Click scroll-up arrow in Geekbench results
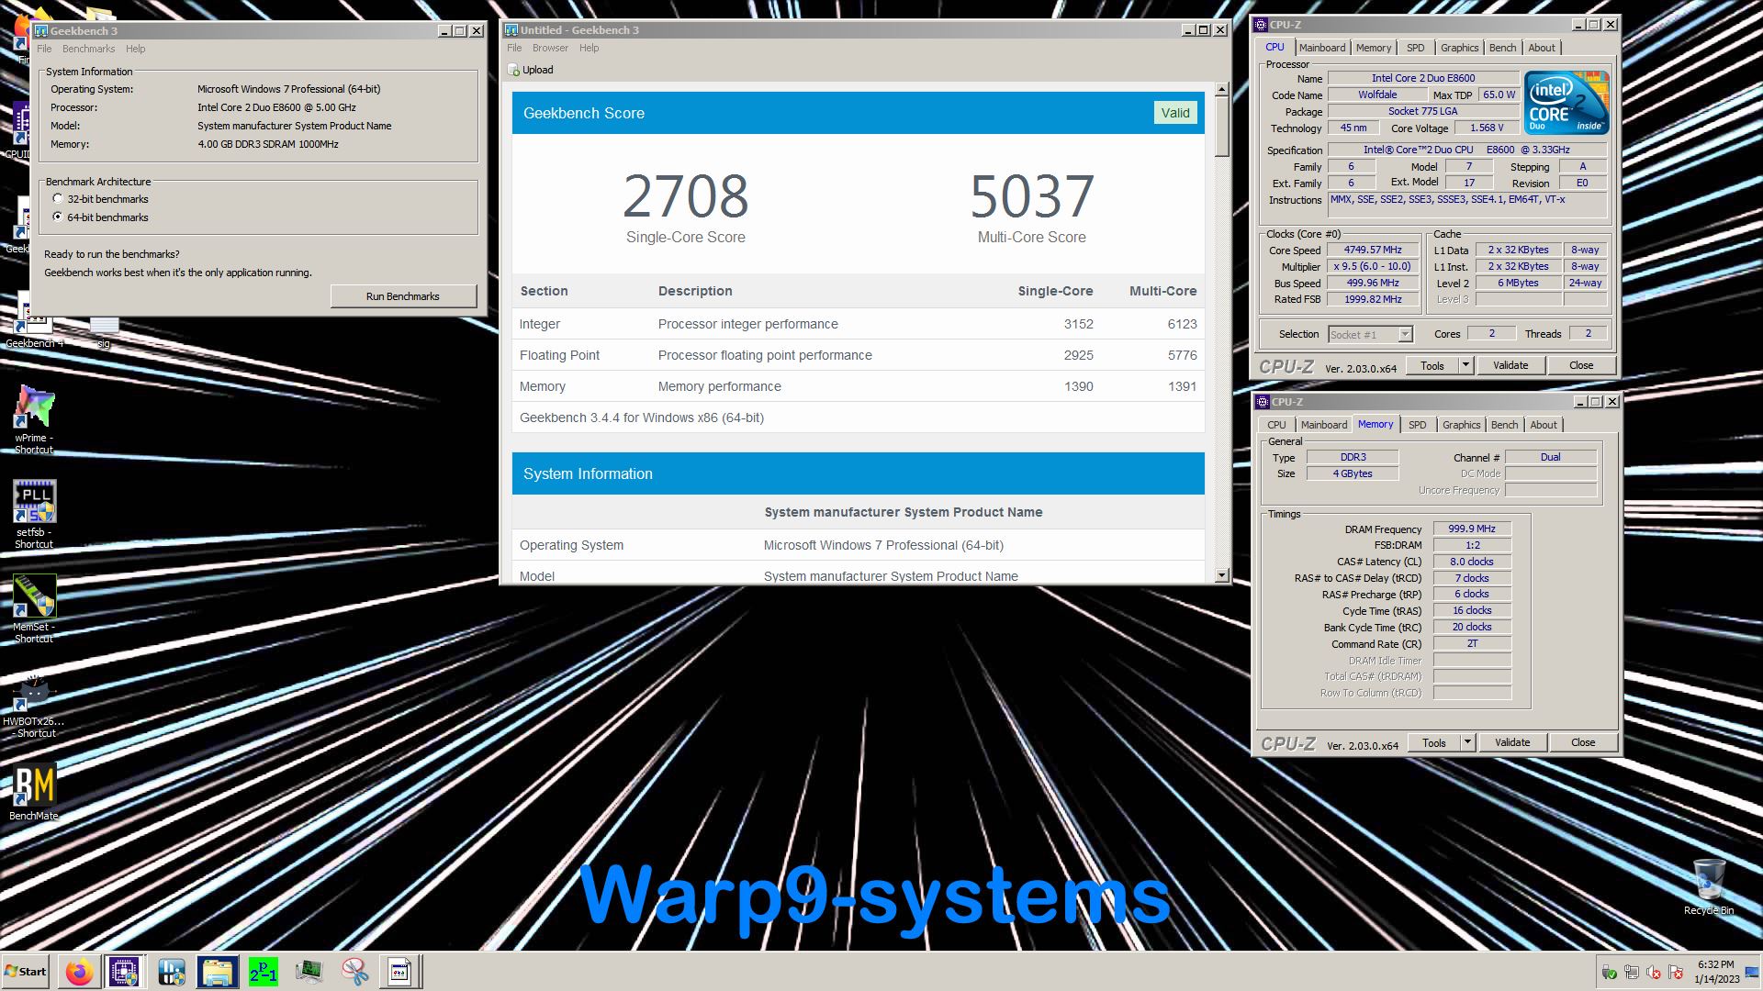Image resolution: width=1763 pixels, height=991 pixels. tap(1221, 90)
